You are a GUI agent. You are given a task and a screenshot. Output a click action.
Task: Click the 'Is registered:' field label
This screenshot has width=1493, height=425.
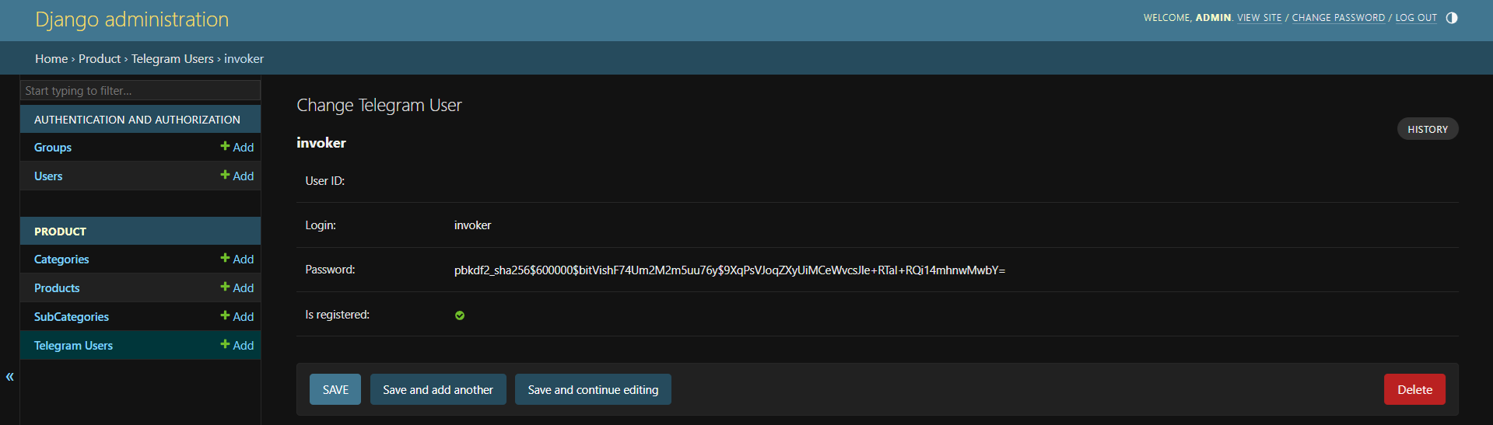(x=337, y=315)
